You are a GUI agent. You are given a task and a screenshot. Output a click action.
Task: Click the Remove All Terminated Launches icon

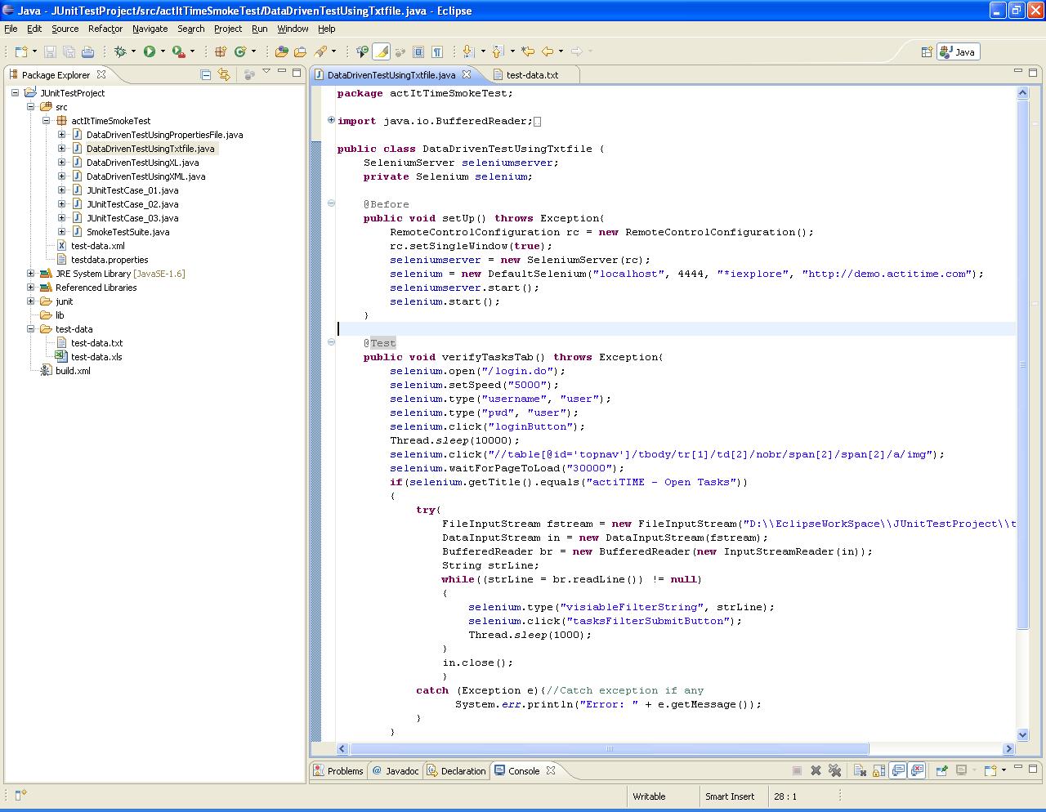(834, 770)
